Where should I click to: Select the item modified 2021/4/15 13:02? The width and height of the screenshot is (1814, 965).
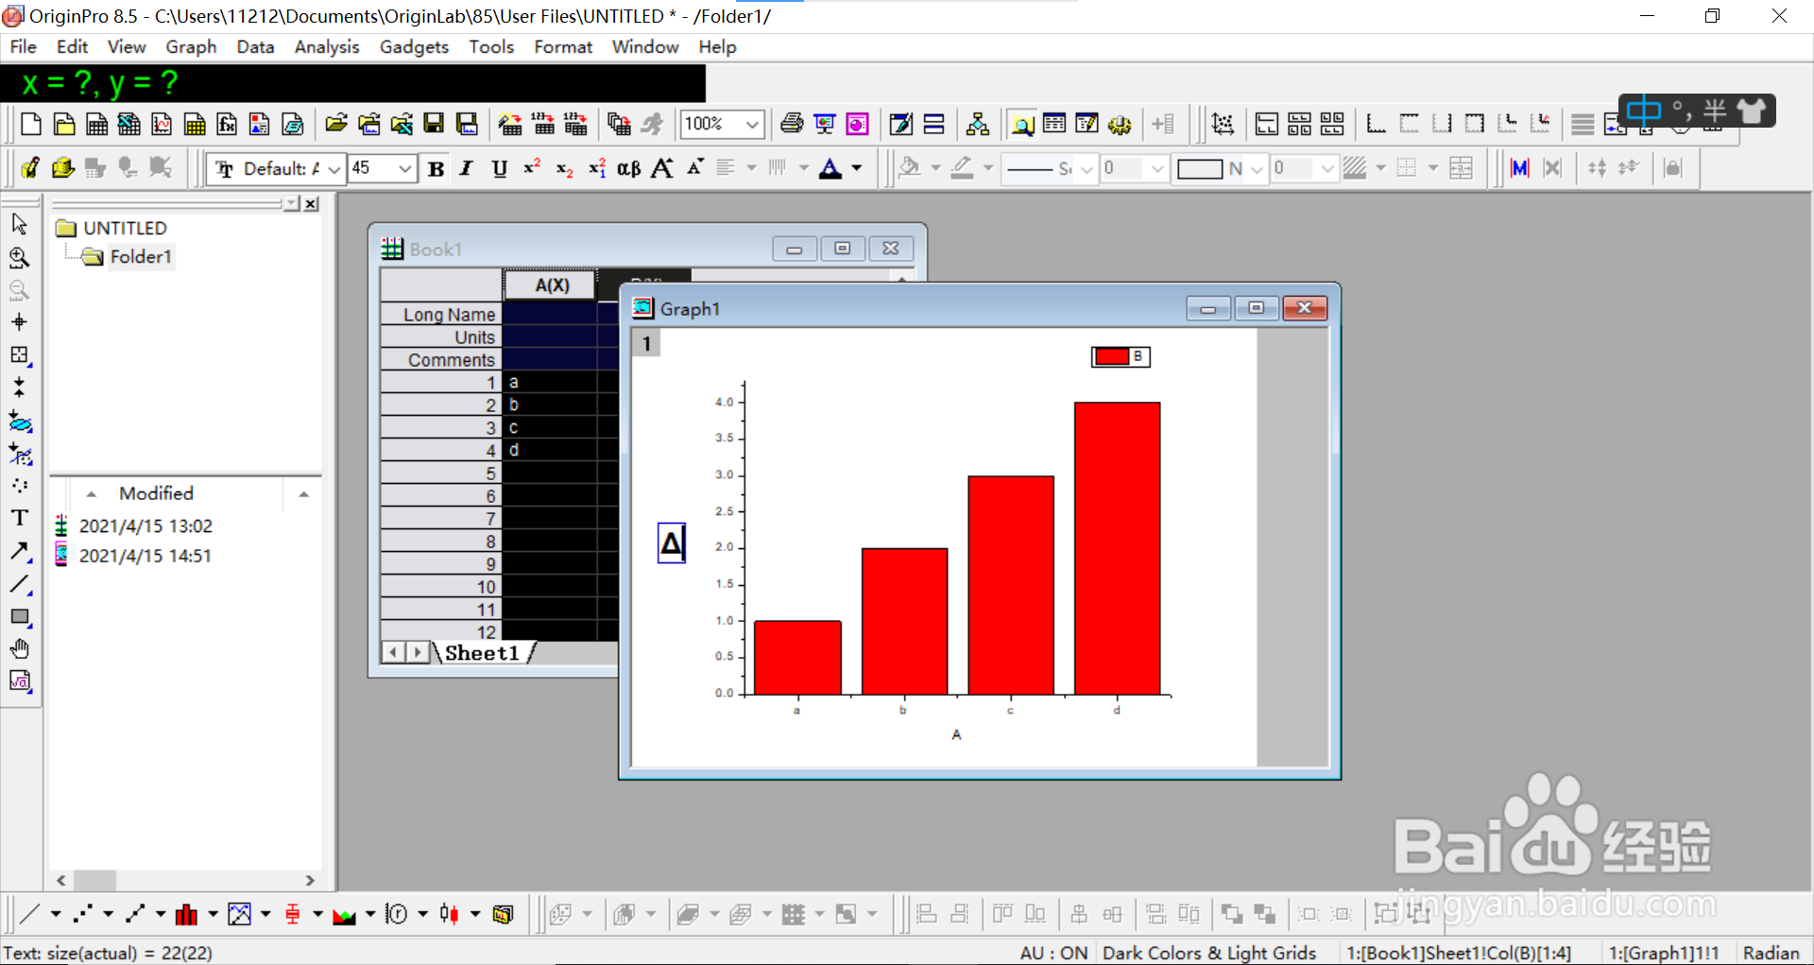tap(145, 526)
